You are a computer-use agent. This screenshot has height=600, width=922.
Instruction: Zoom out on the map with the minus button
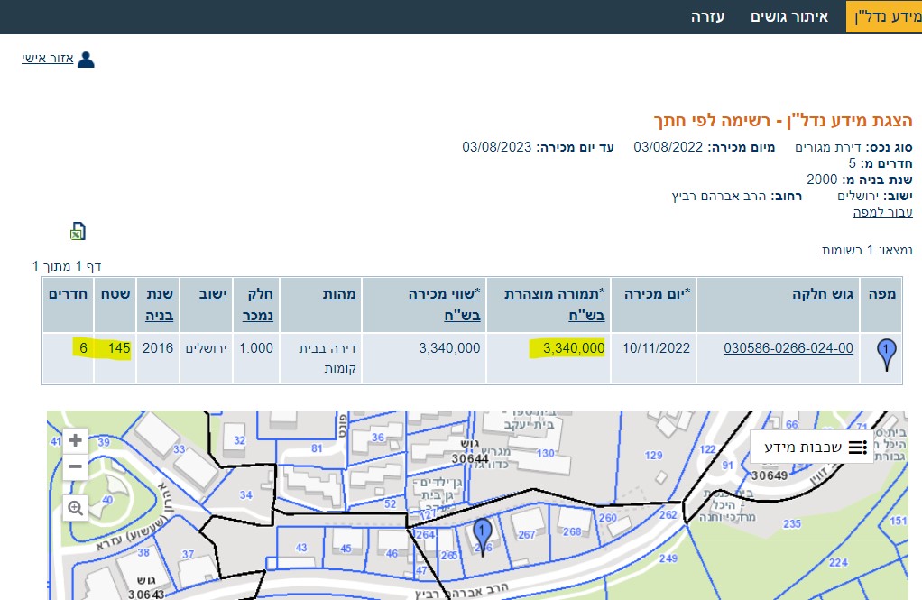(x=75, y=466)
